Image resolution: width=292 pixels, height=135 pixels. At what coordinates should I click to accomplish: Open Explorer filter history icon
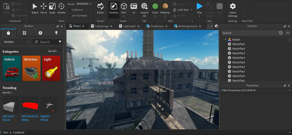point(281,33)
